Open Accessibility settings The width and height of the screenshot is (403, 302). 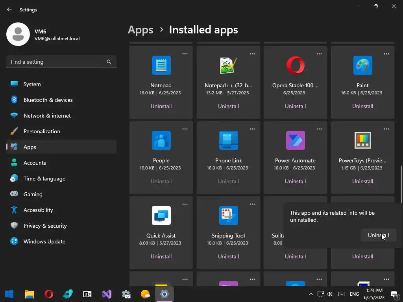click(x=61, y=210)
